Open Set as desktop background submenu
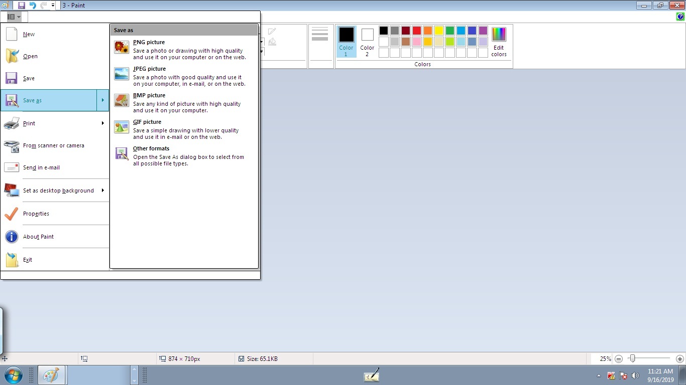The width and height of the screenshot is (686, 385). pos(55,190)
